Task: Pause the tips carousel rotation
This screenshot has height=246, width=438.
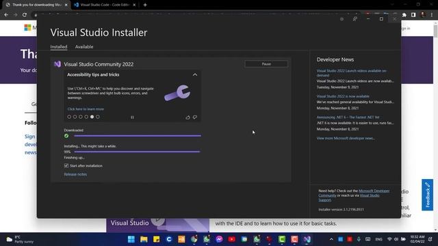Action: (132, 118)
